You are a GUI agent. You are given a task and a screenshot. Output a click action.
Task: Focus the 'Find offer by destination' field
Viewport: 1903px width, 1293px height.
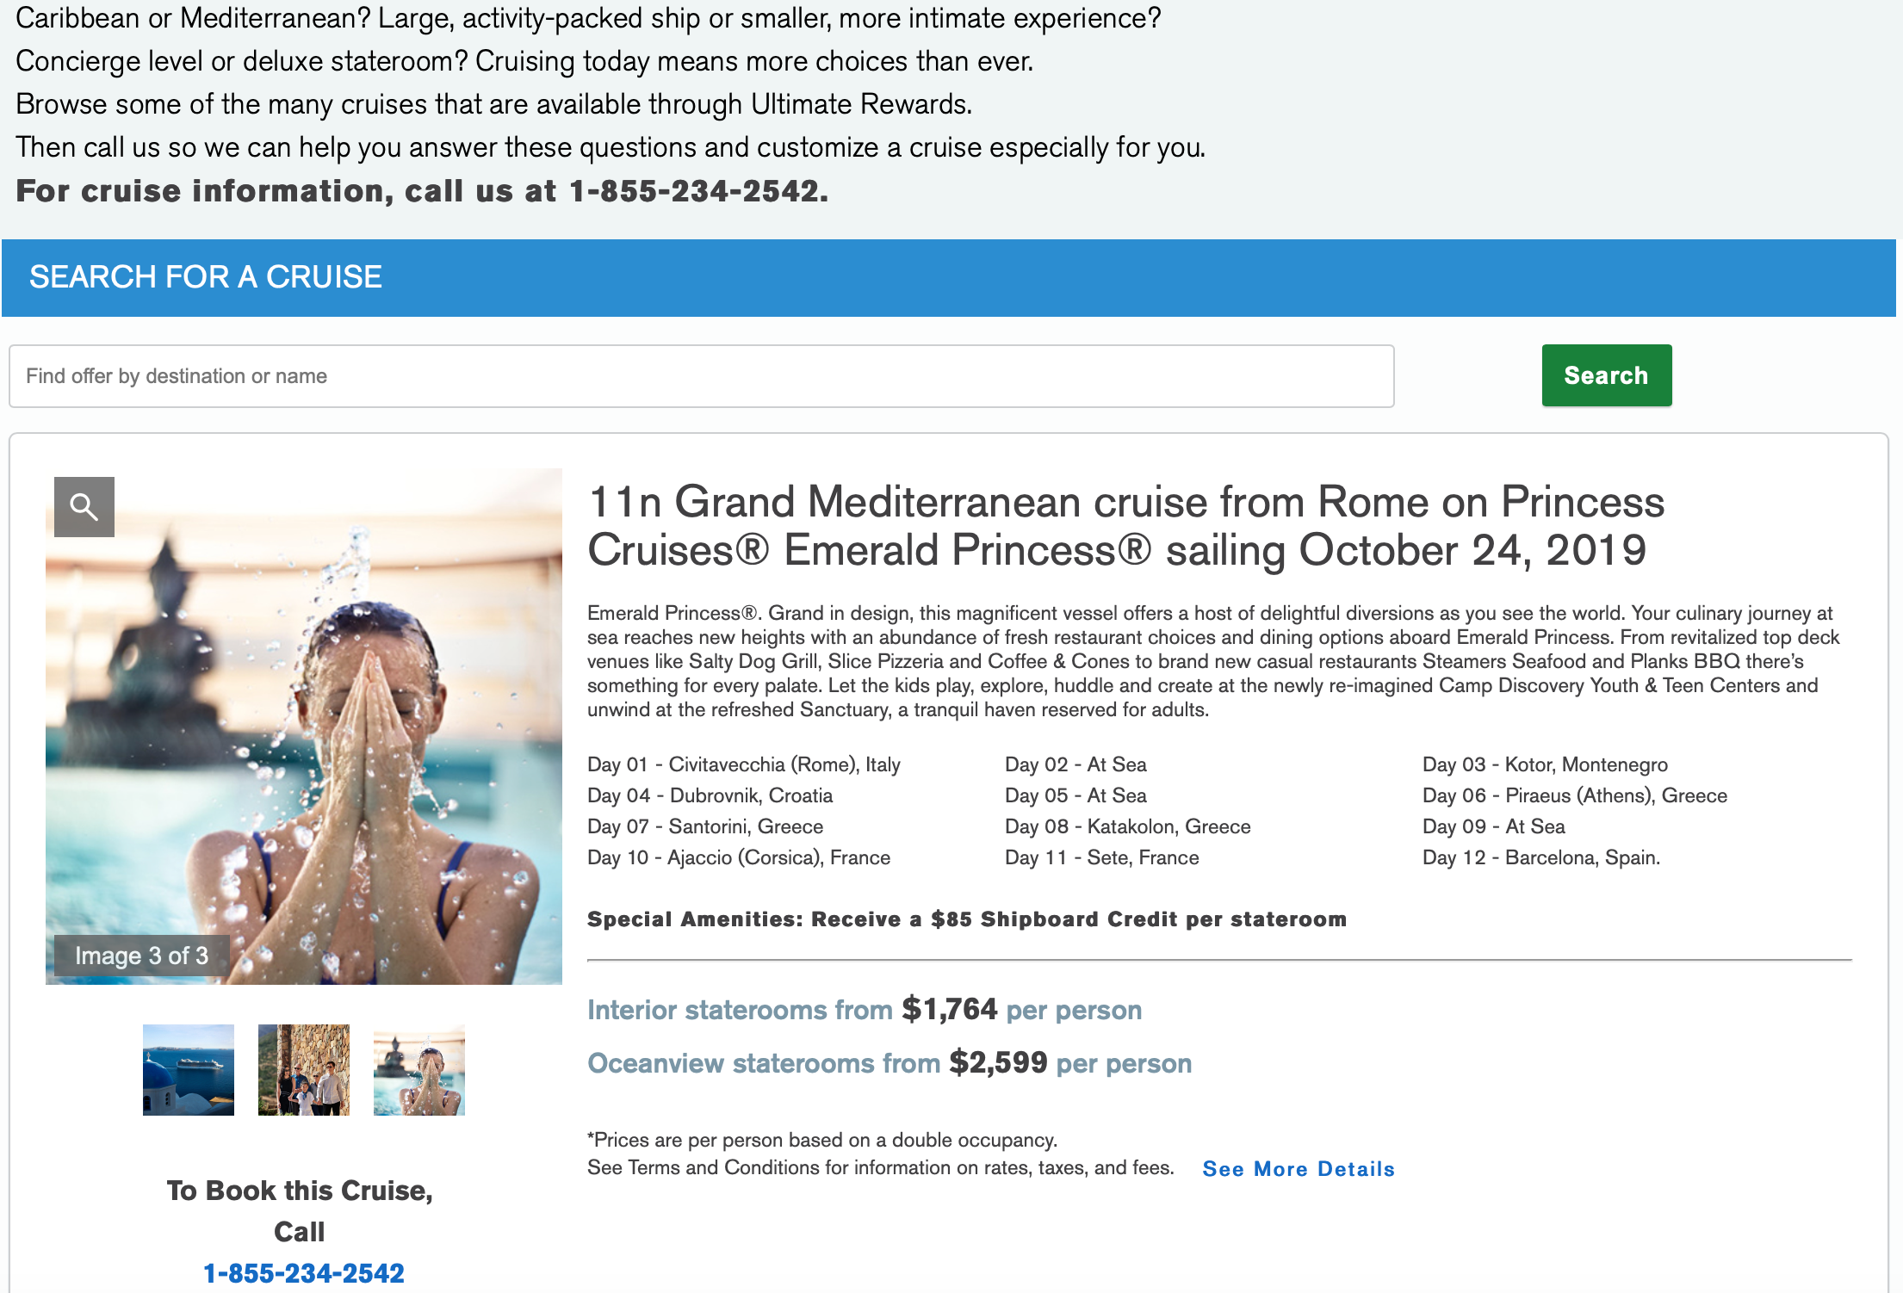pos(701,376)
